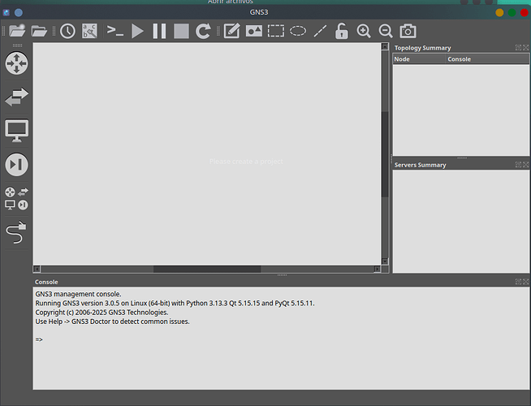Close the Console dock panel

(525, 282)
